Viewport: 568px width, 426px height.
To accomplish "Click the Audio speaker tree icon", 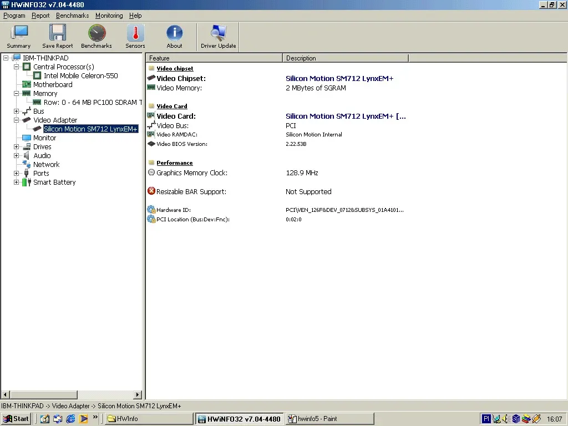I will click(x=27, y=156).
